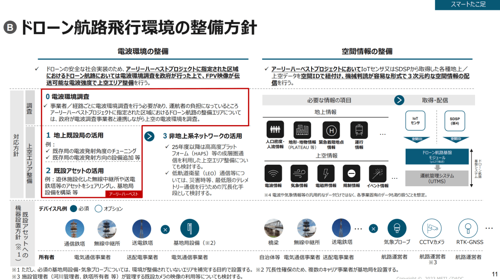Select the empty オプション legend circle
The image size is (500, 279).
click(x=98, y=209)
